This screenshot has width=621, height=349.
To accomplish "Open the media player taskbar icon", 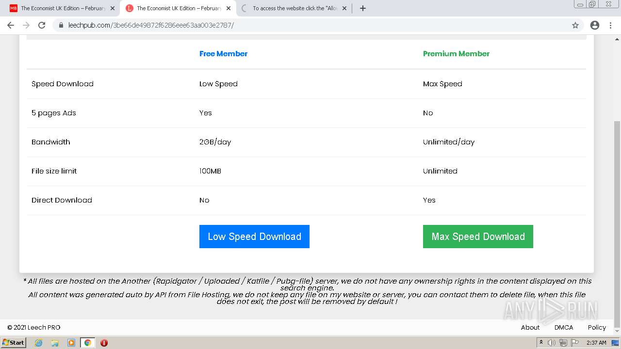I will (71, 343).
